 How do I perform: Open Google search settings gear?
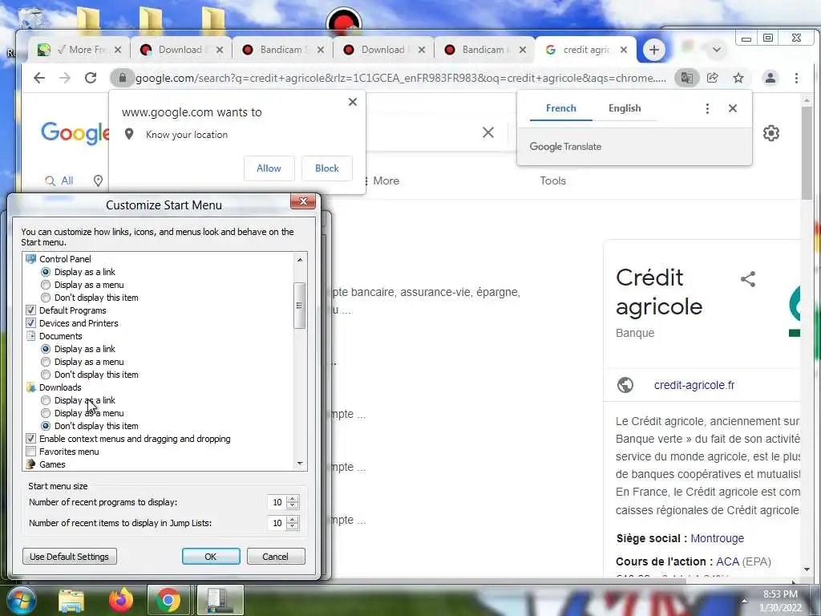[770, 133]
